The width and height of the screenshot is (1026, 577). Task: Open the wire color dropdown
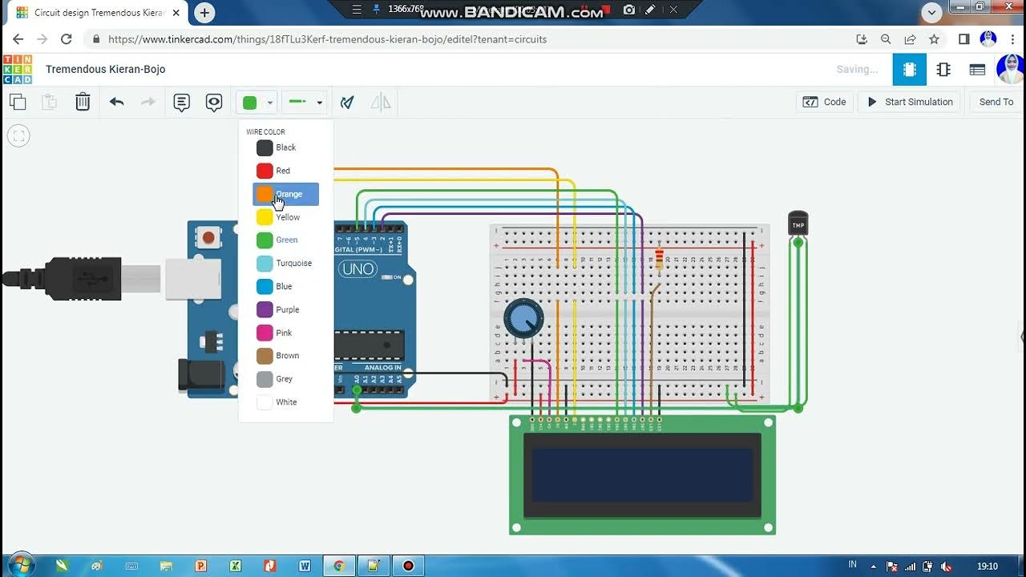[257, 102]
